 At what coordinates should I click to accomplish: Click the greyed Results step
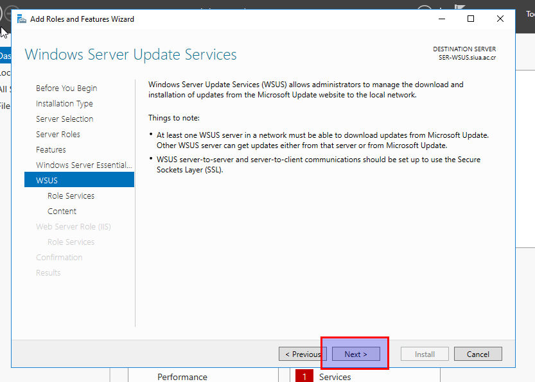click(x=48, y=272)
